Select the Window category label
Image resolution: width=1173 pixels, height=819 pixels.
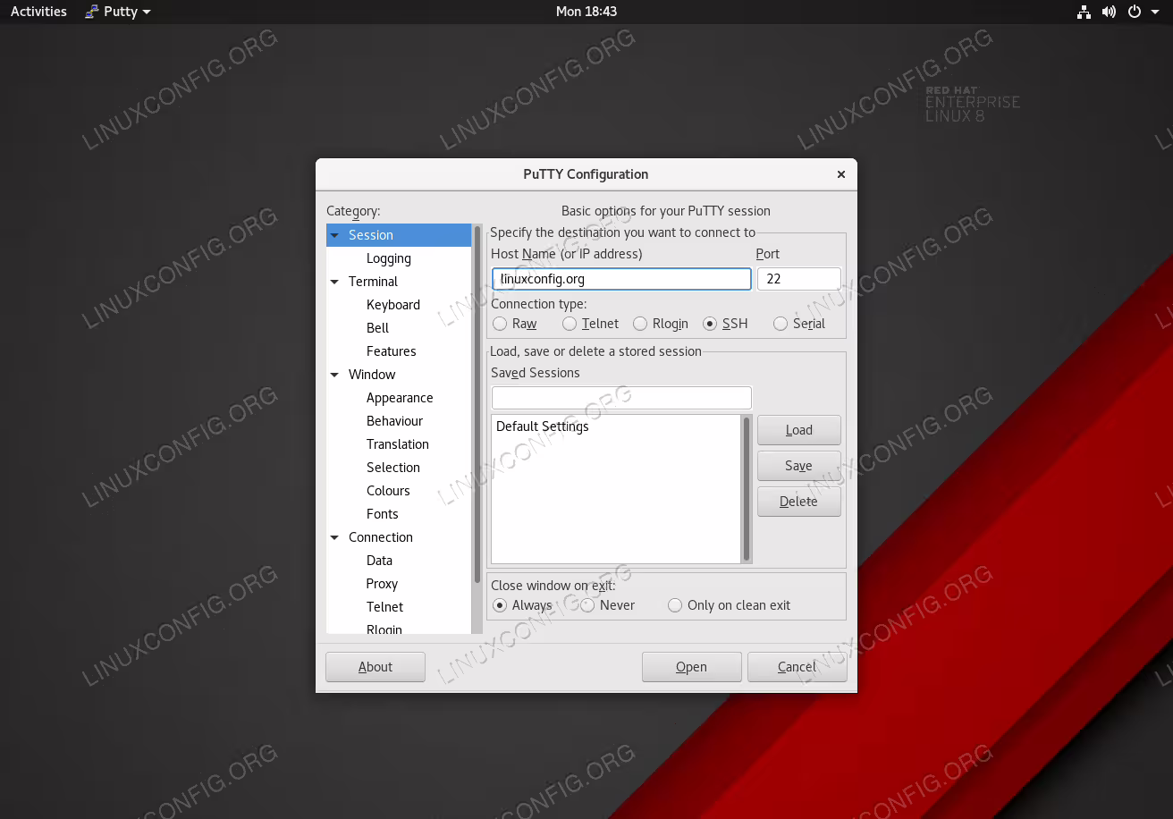click(x=372, y=375)
